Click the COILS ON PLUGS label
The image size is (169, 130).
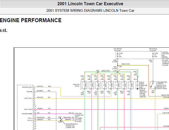76,85
